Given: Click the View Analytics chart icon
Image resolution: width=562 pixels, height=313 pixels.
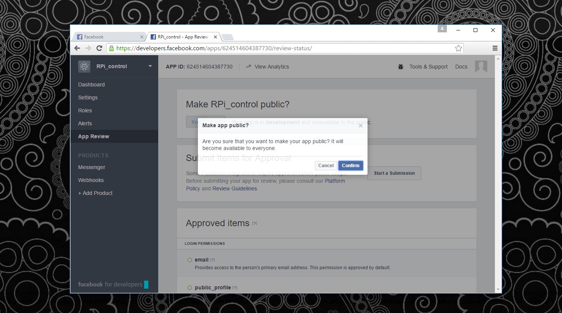Looking at the screenshot, I should click(248, 67).
